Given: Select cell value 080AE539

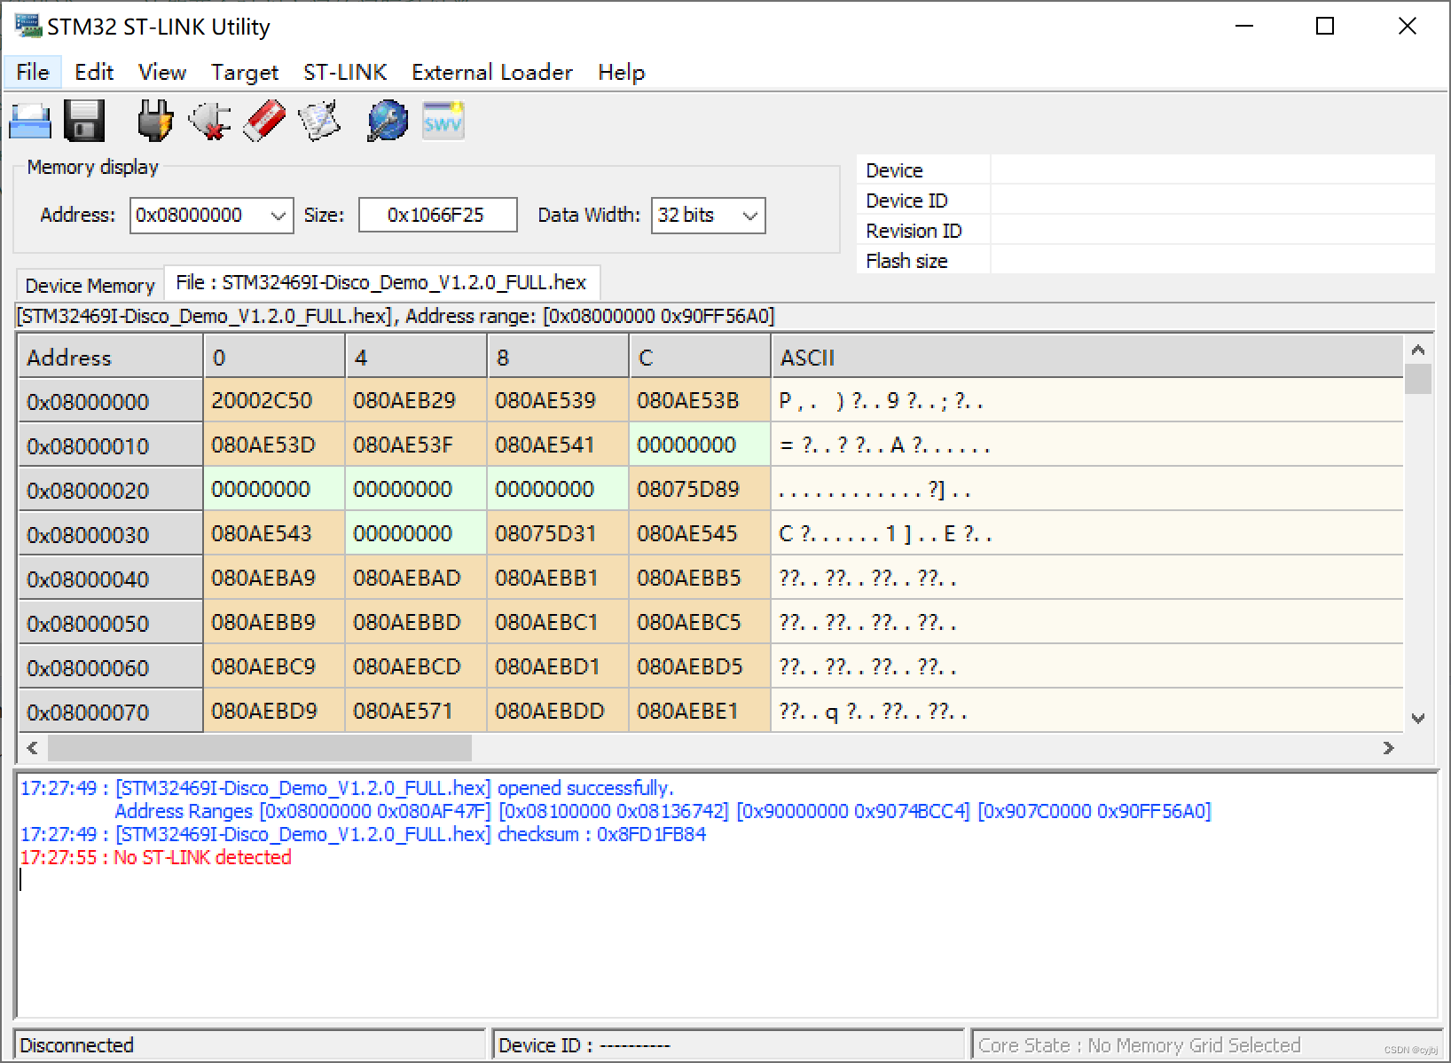Looking at the screenshot, I should point(558,400).
